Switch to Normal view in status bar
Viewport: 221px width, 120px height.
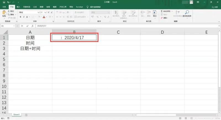click(180, 118)
